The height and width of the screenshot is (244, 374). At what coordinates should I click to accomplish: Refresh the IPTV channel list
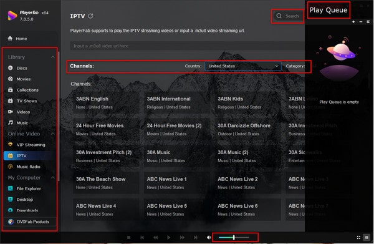click(x=90, y=16)
